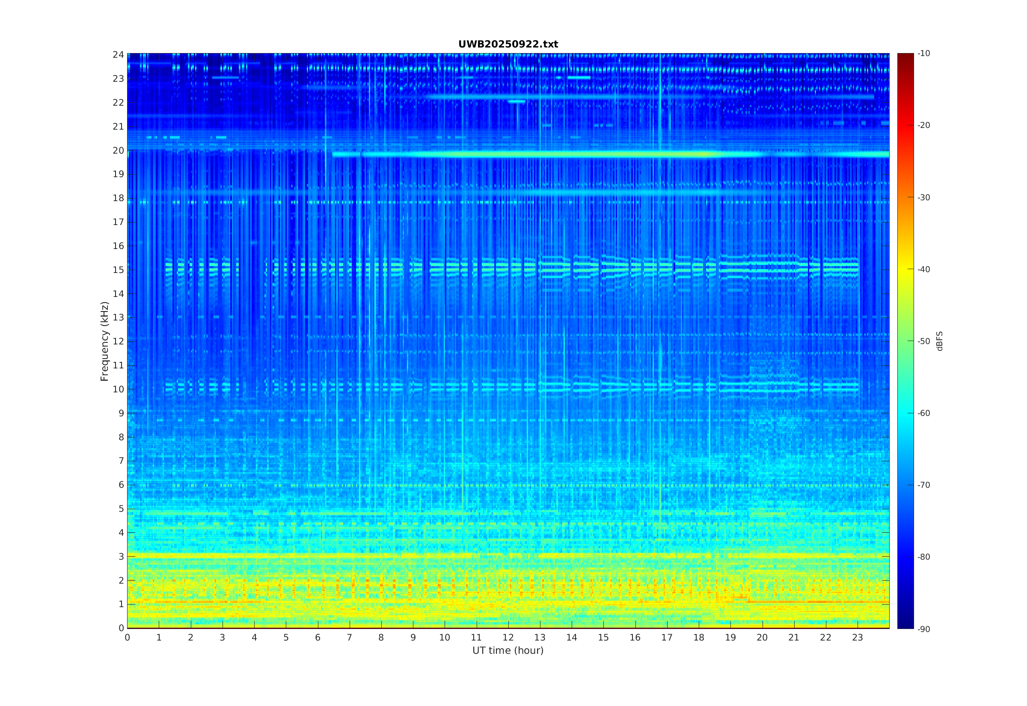This screenshot has width=1027, height=706.
Task: Click the plot title UWB20250922.txt
Action: pos(508,44)
